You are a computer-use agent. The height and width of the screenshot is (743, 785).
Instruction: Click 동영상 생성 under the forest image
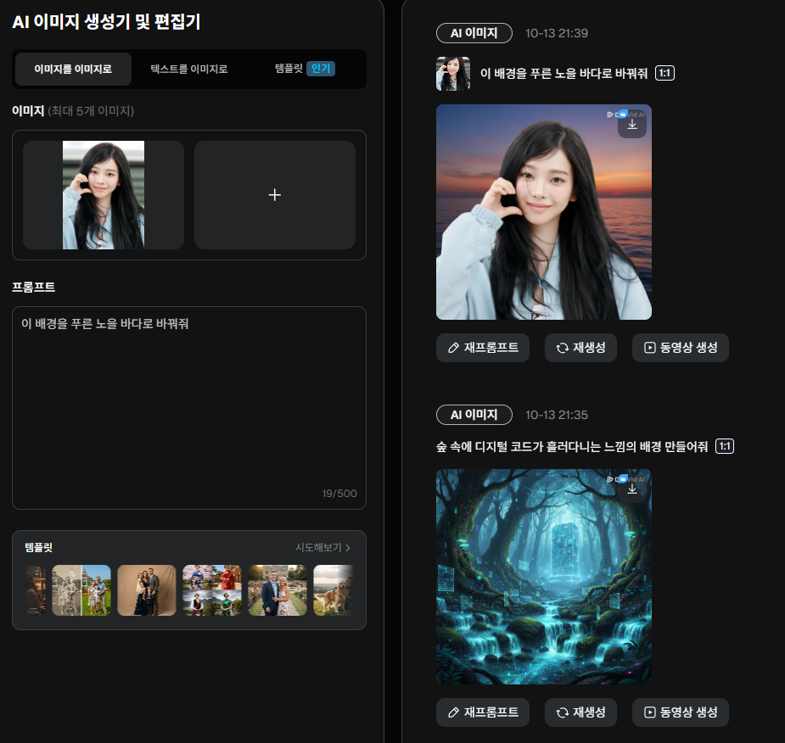(681, 712)
